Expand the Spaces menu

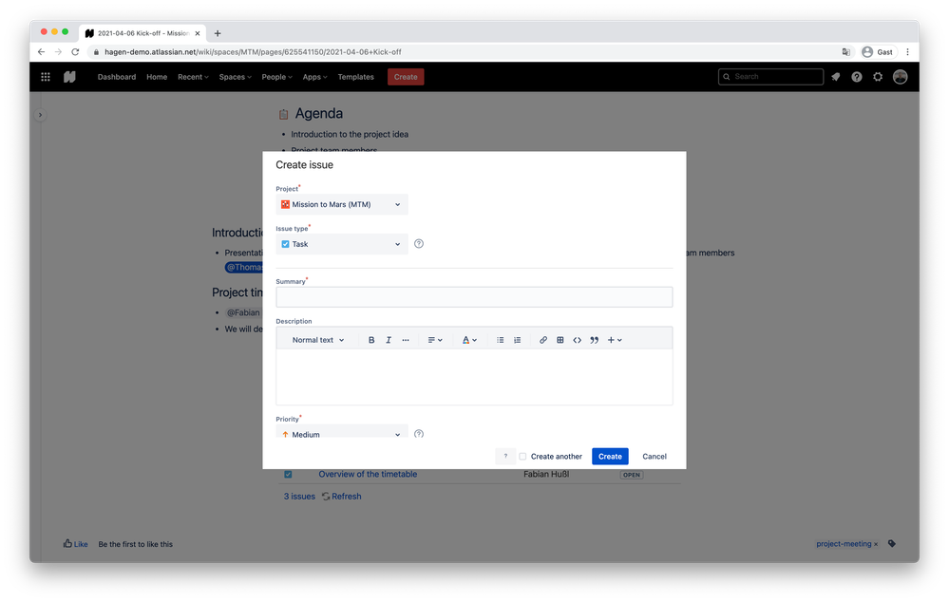[236, 77]
